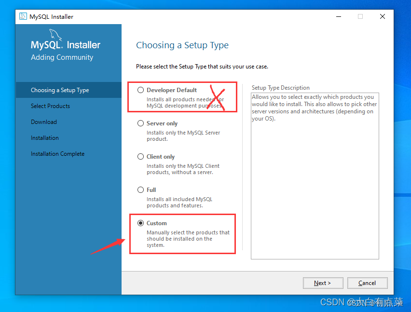The height and width of the screenshot is (312, 411).
Task: Maximize the MySQL Installer window
Action: click(x=360, y=16)
